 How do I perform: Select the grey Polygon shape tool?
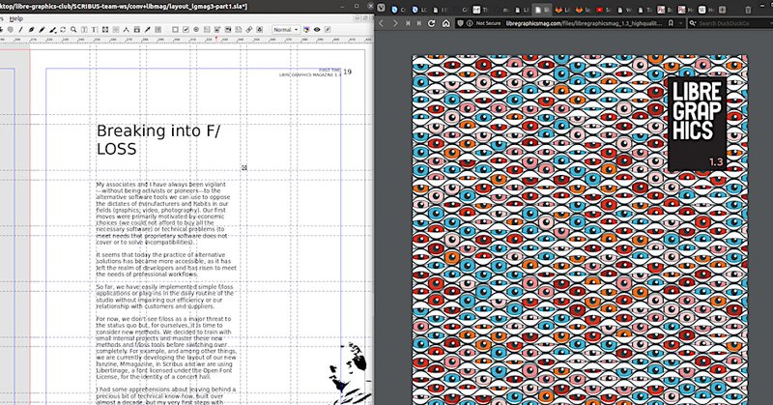pyautogui.click(x=10, y=30)
